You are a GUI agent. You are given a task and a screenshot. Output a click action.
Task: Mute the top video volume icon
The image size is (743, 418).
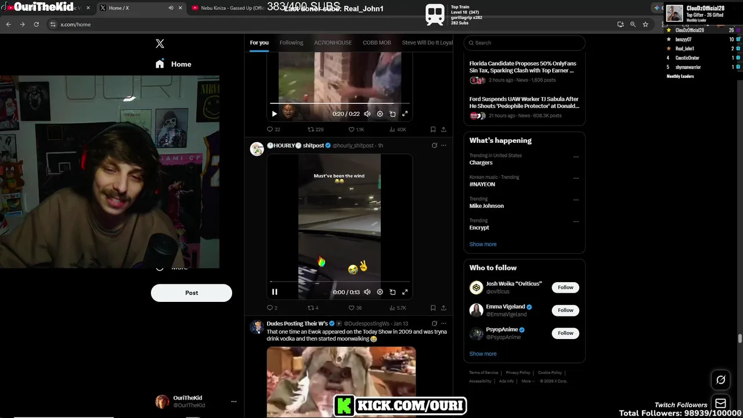[x=367, y=114]
